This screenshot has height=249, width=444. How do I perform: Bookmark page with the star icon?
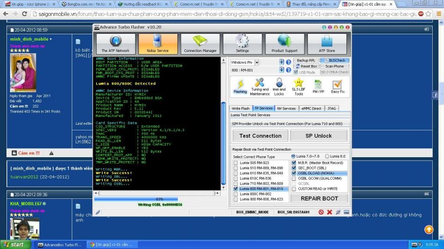(428, 13)
